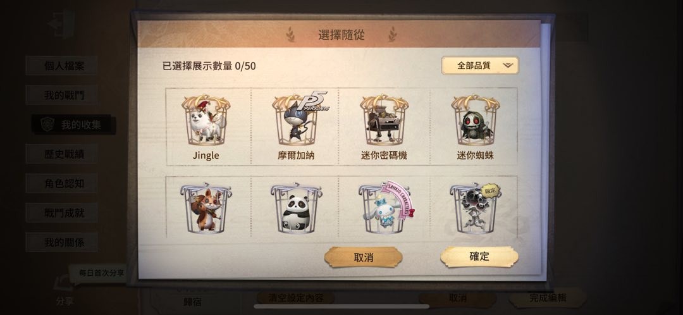Choose the squirrel pet with violin
This screenshot has height=315, width=683.
click(206, 208)
